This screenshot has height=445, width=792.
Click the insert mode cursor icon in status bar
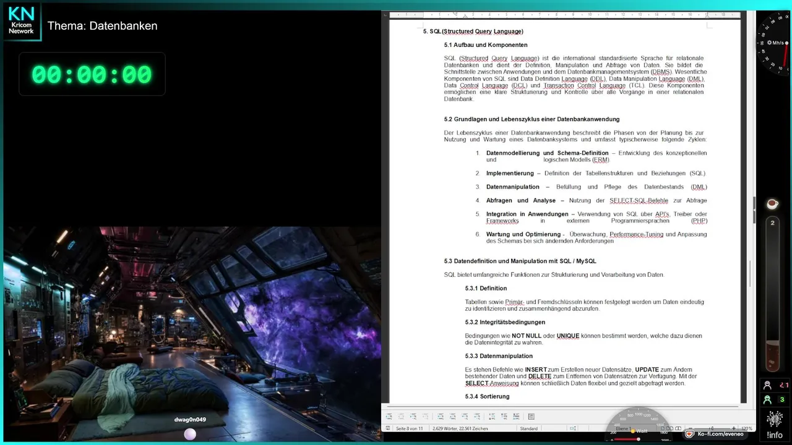pyautogui.click(x=573, y=428)
